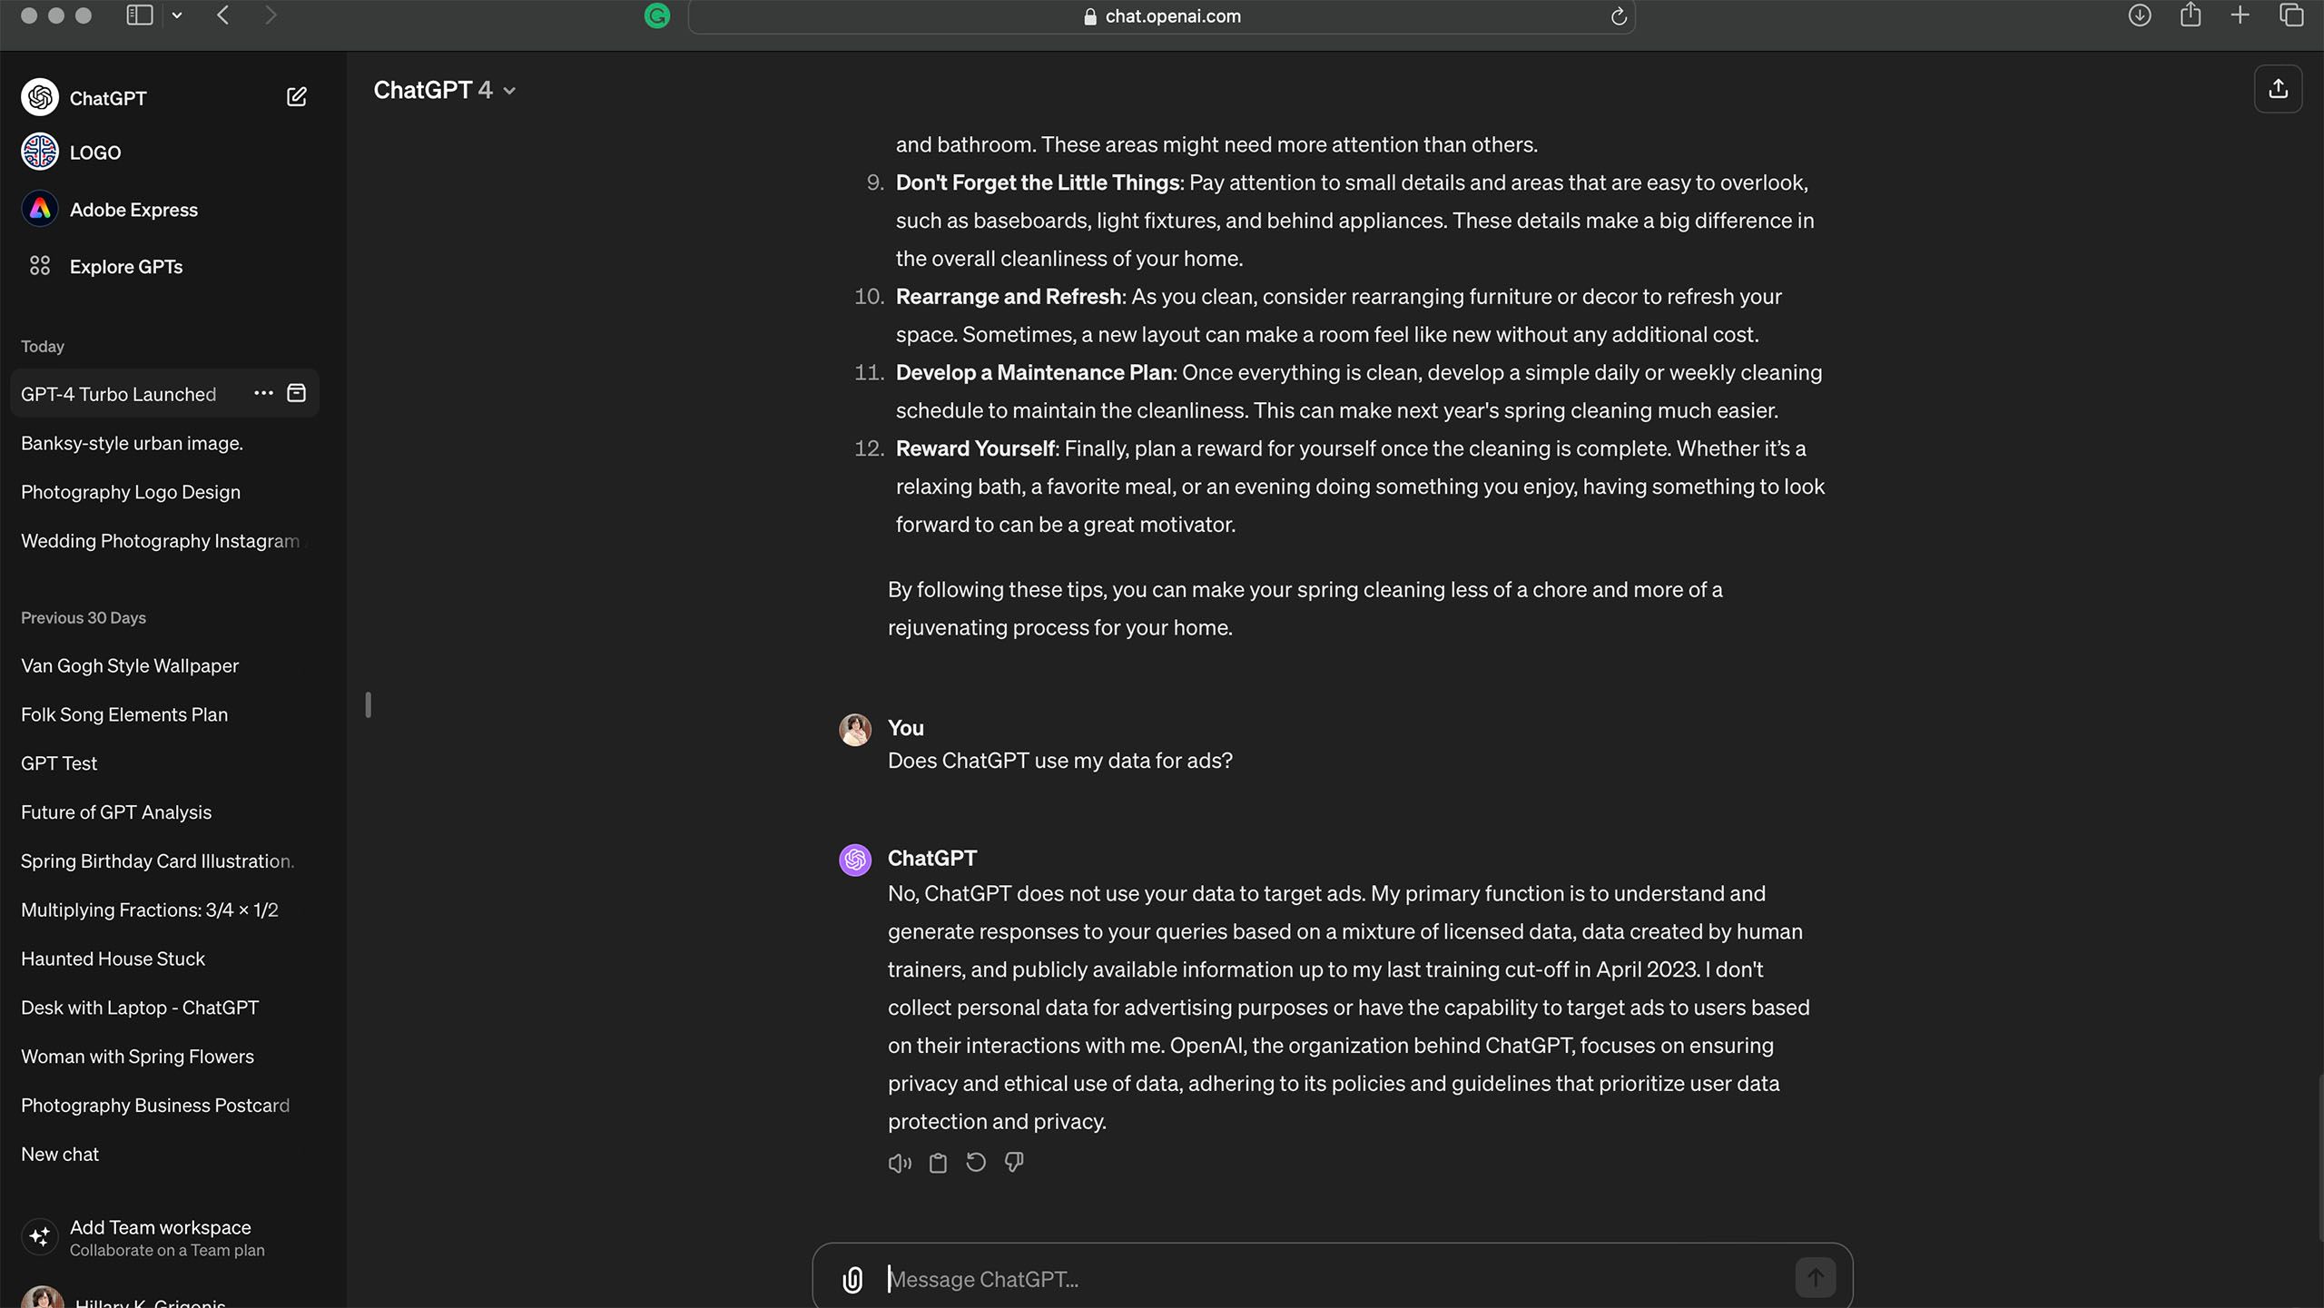This screenshot has width=2324, height=1308.
Task: Open the Adobe Express GPT
Action: point(133,210)
